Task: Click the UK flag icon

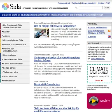Action: tap(109, 37)
